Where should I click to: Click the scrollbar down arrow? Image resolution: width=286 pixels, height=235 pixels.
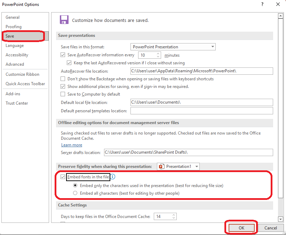tap(280, 219)
